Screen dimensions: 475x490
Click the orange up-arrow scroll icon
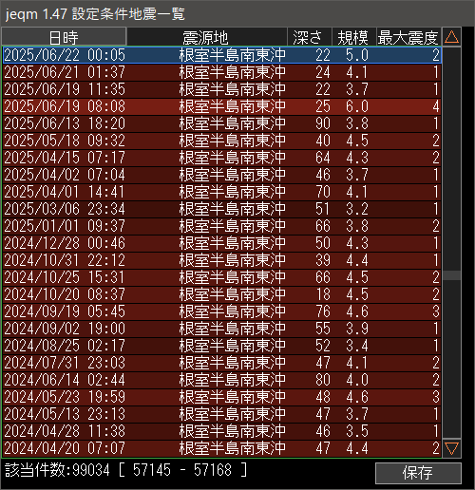click(x=451, y=37)
